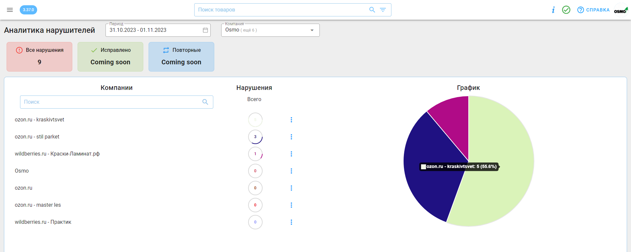Select company ozon.ru - master les

(x=38, y=205)
